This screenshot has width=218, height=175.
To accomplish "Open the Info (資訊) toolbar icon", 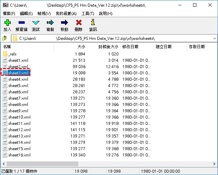I will [x=93, y=22].
